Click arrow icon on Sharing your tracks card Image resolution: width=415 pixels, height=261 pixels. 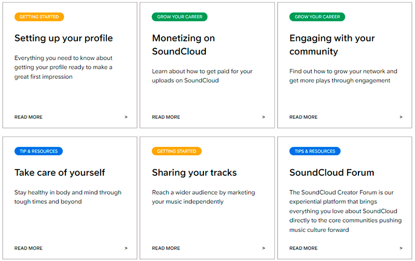[x=264, y=249]
